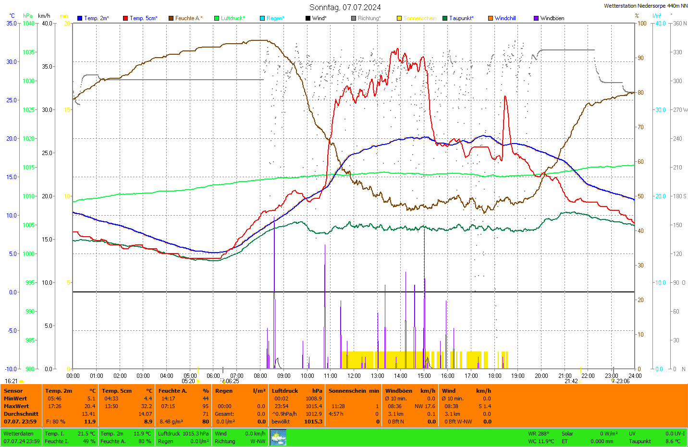Select the Luftdruck hPa column header
The height and width of the screenshot is (447, 688).
(297, 391)
